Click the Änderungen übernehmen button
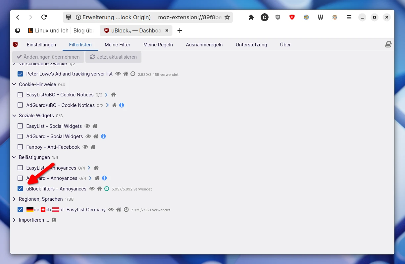Viewport: 405px width, 264px height. 48,57
